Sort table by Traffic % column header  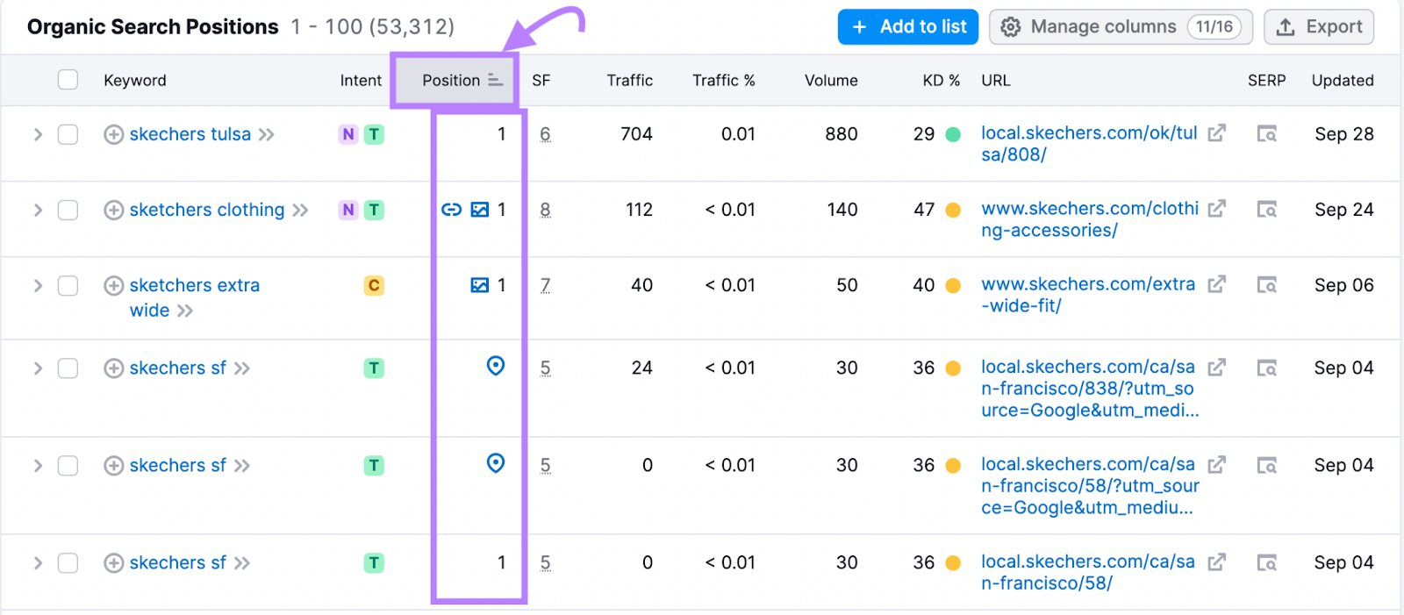pyautogui.click(x=723, y=80)
